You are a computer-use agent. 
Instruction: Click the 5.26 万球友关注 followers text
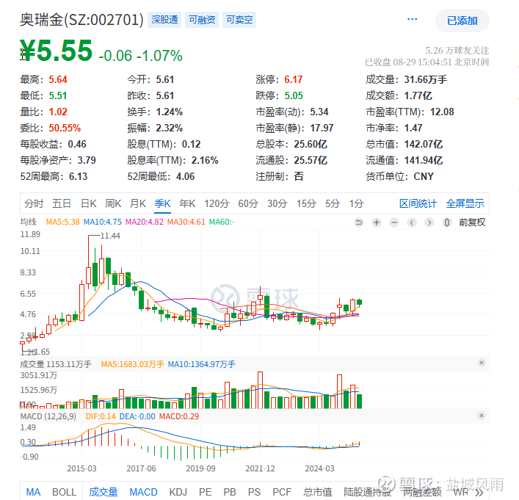457,51
